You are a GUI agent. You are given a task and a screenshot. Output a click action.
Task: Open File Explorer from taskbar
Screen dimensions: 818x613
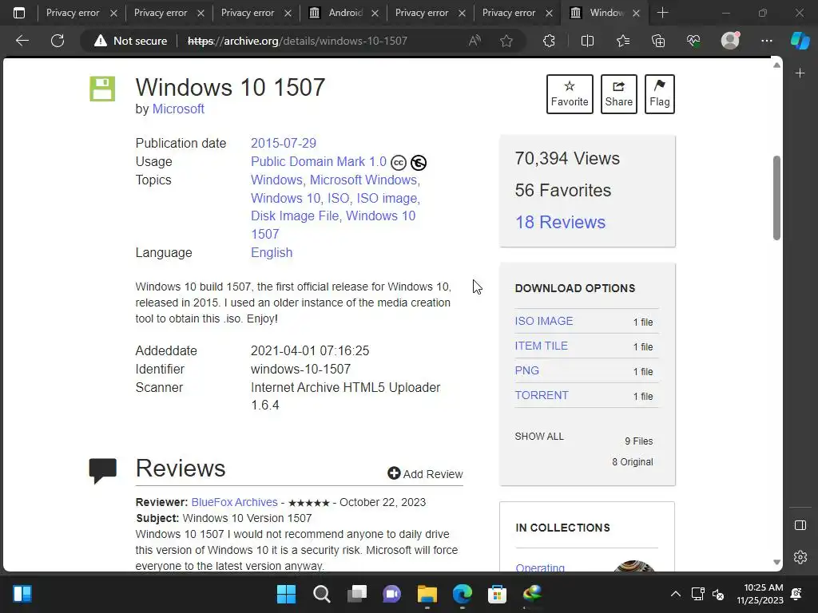[x=427, y=594]
